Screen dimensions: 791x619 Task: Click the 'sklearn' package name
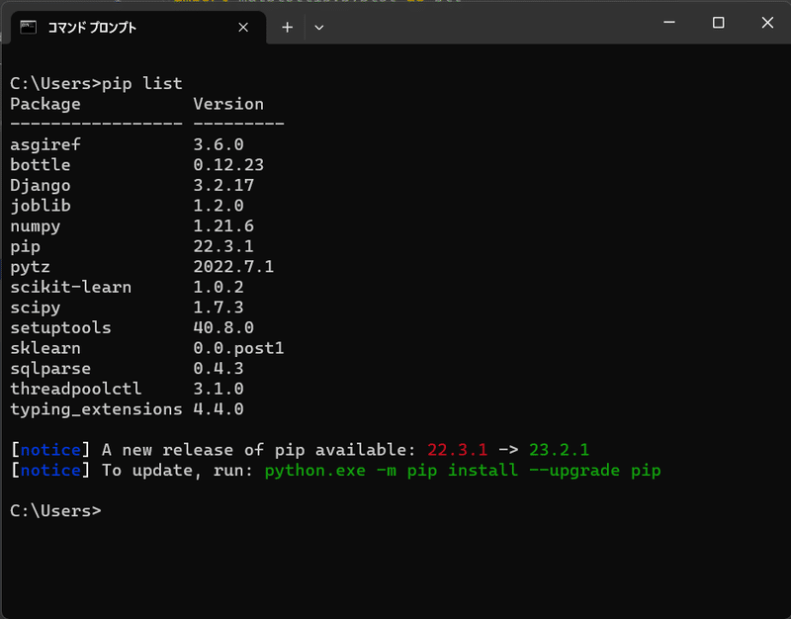tap(45, 348)
